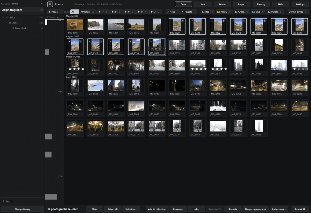Add a new collection with the plus icon
The image size is (311, 213).
(42, 4)
